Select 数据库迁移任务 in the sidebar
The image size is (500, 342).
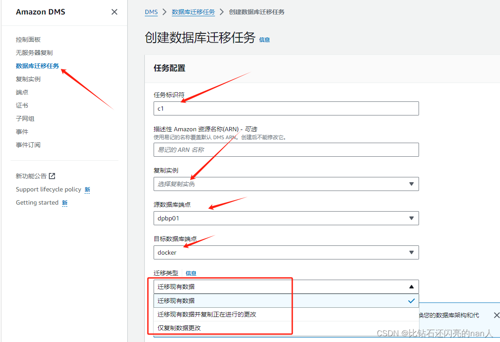point(37,66)
